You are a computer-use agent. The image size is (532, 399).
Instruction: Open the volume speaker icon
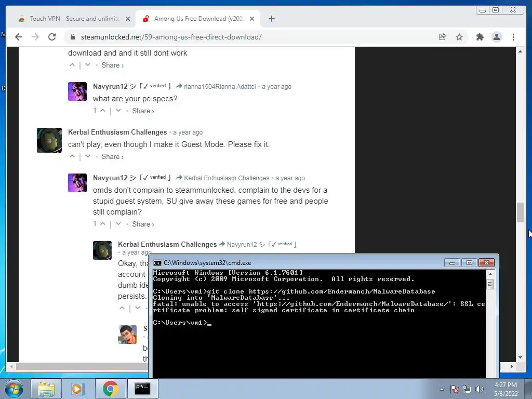[x=480, y=389]
